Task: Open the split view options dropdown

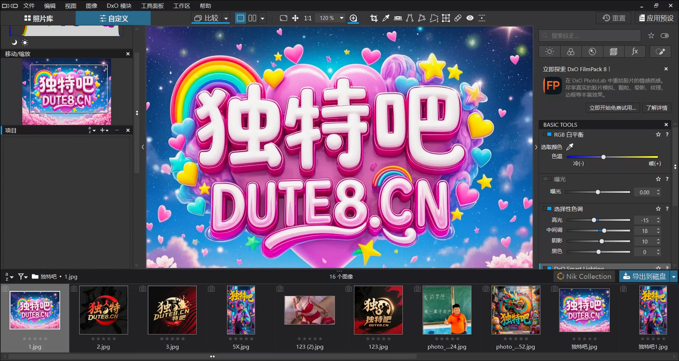Action: (x=262, y=18)
